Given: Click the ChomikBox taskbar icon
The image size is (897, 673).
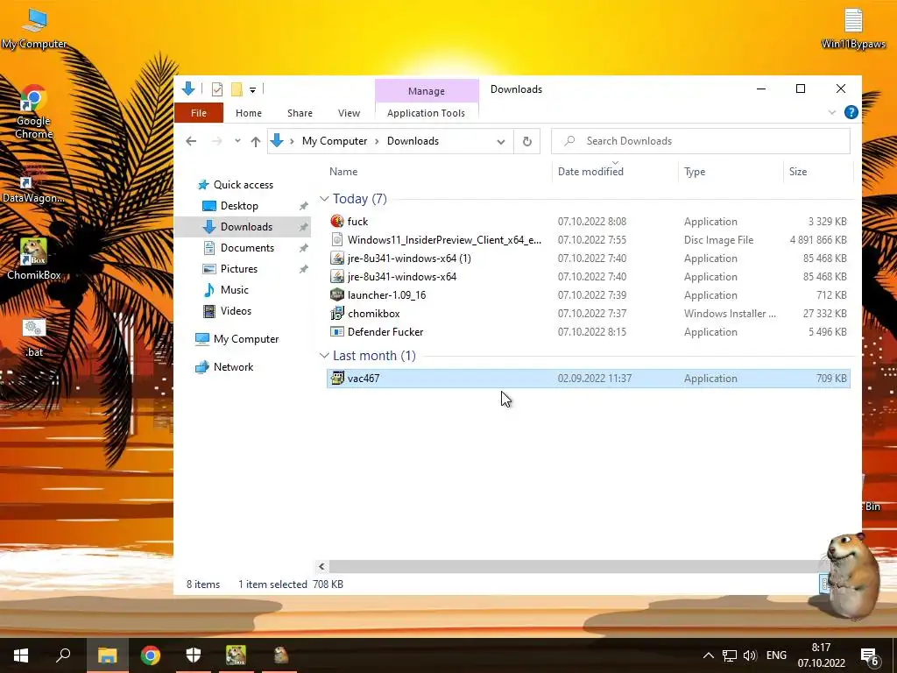Looking at the screenshot, I should (236, 655).
